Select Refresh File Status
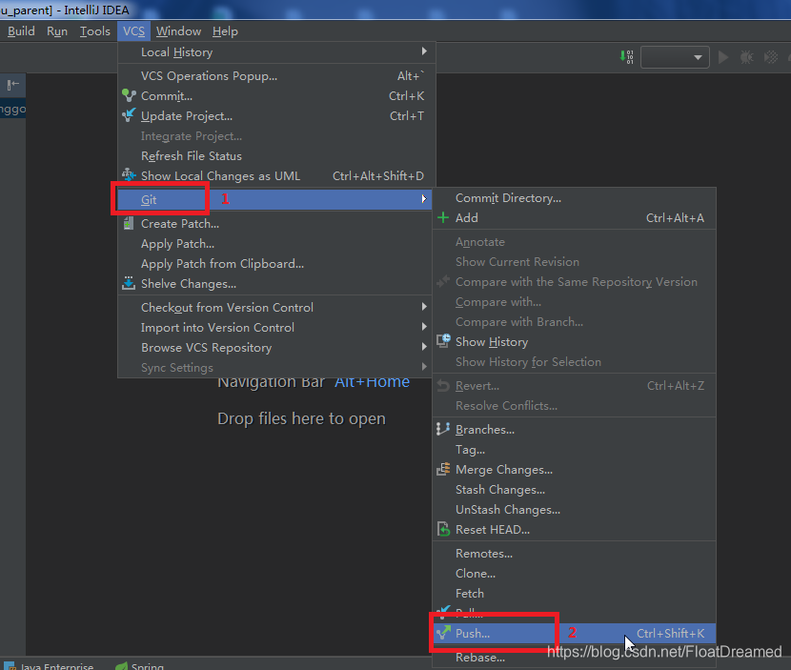 coord(274,156)
